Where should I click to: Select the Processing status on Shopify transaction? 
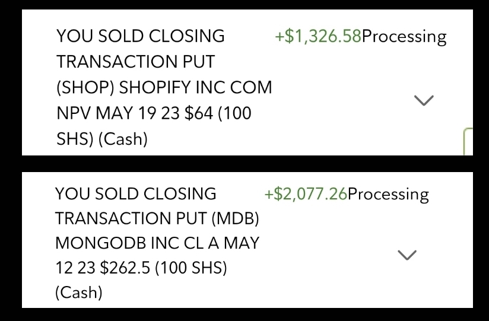[404, 37]
